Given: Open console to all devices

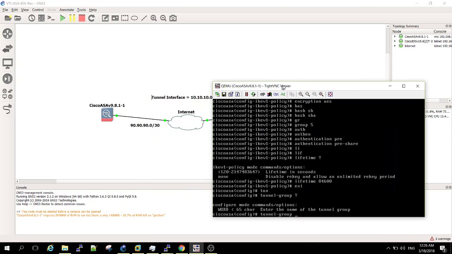Looking at the screenshot, I should point(51,18).
